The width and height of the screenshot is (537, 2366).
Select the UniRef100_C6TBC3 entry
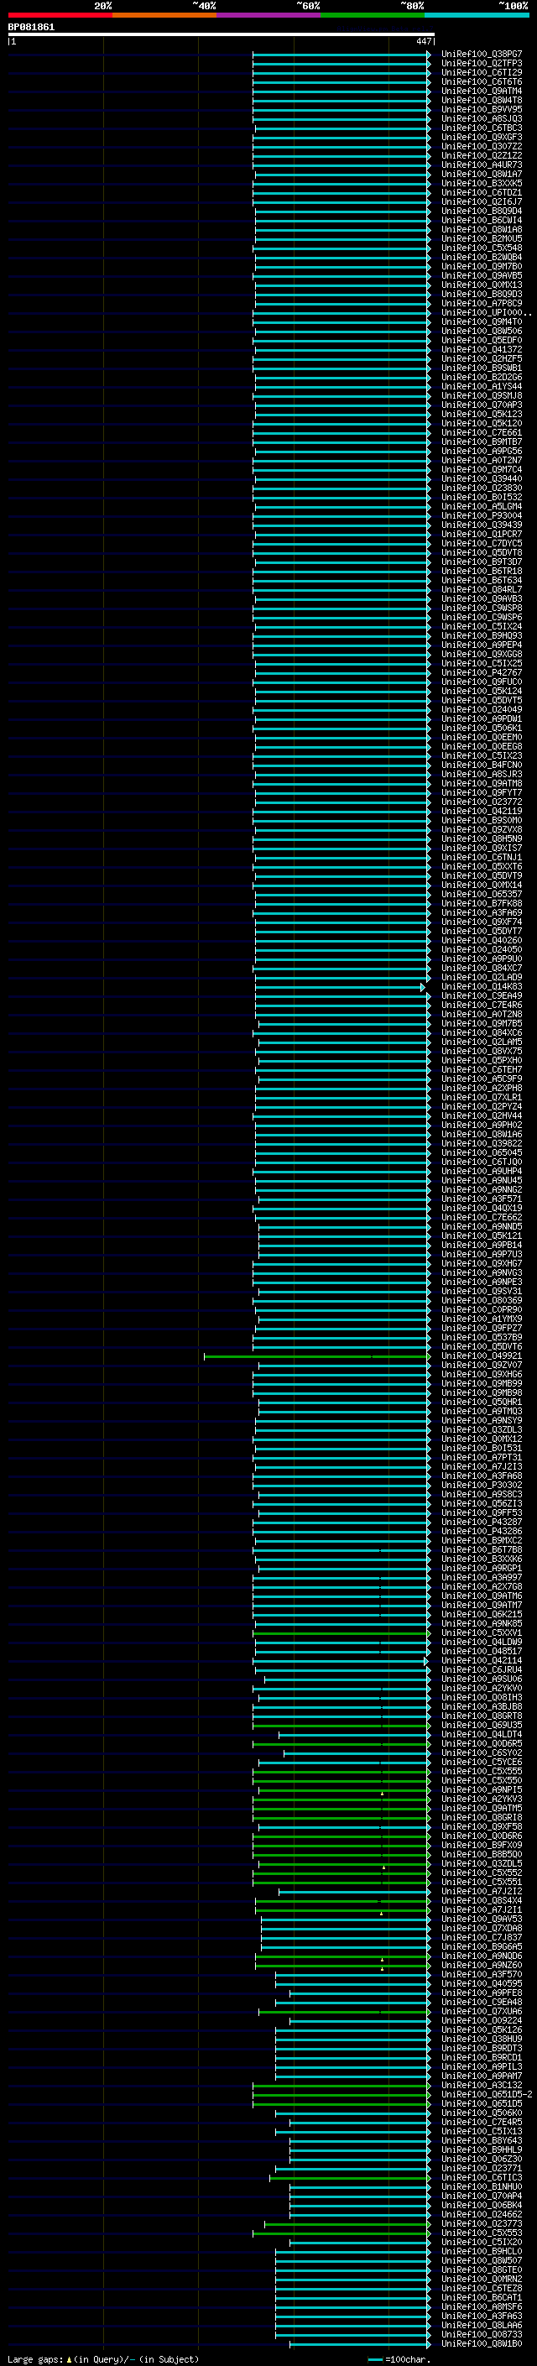click(x=482, y=128)
